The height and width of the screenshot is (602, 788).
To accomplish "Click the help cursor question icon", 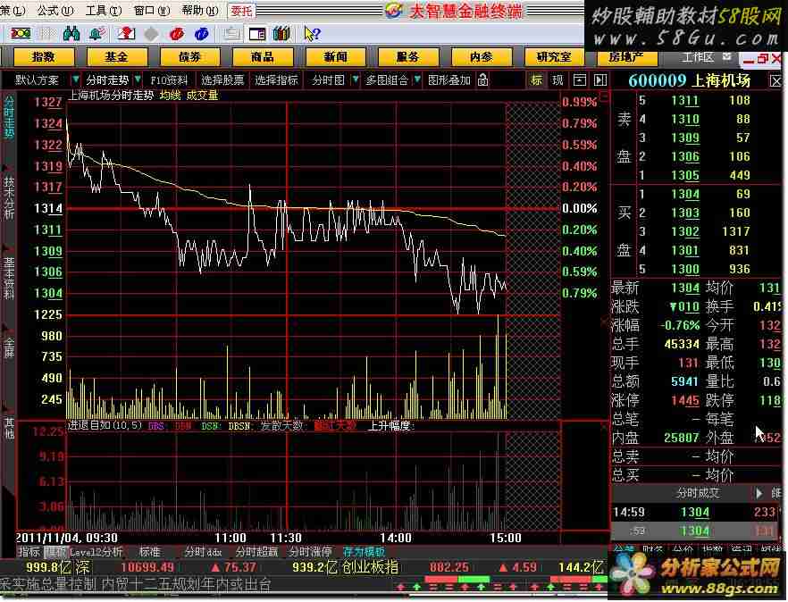I will (x=311, y=33).
